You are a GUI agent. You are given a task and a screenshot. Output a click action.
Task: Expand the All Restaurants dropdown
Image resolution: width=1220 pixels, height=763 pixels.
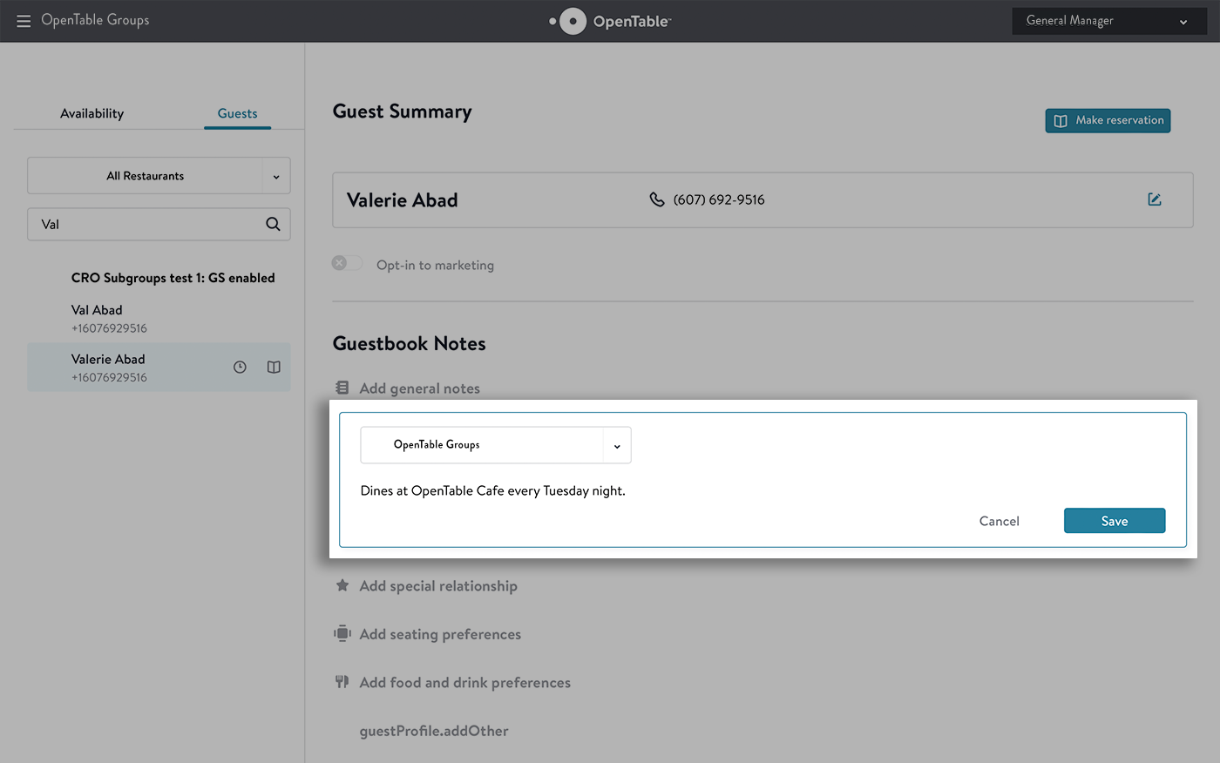[x=159, y=176]
